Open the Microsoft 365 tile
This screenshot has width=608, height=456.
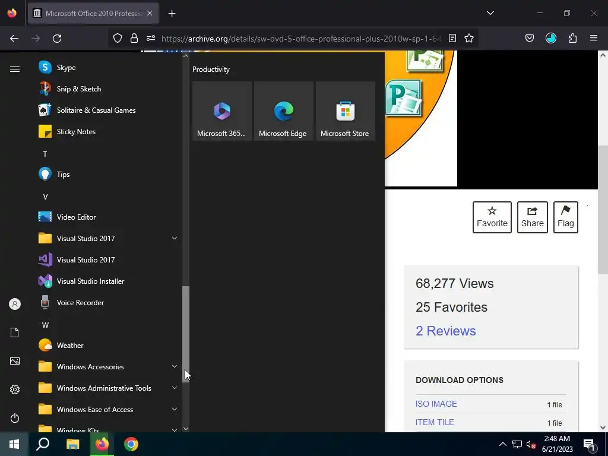tap(222, 111)
